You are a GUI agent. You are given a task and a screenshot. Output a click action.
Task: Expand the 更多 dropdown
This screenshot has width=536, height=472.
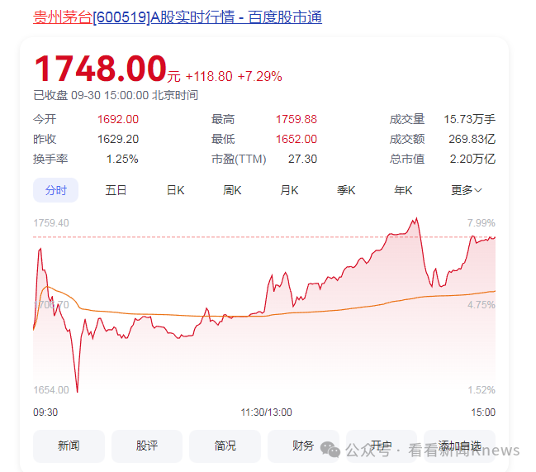tap(467, 190)
